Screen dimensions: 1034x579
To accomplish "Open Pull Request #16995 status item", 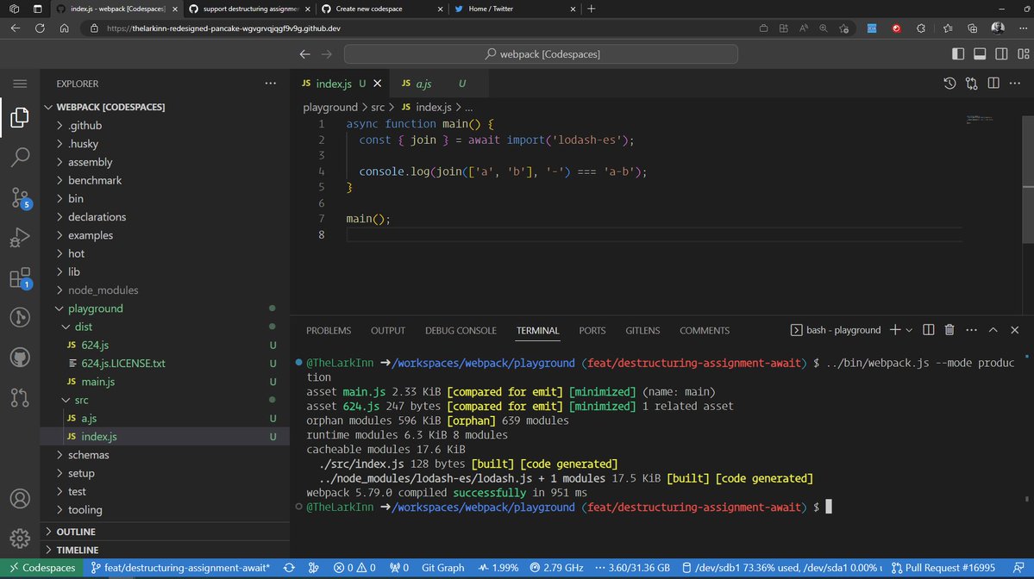I will 943,568.
